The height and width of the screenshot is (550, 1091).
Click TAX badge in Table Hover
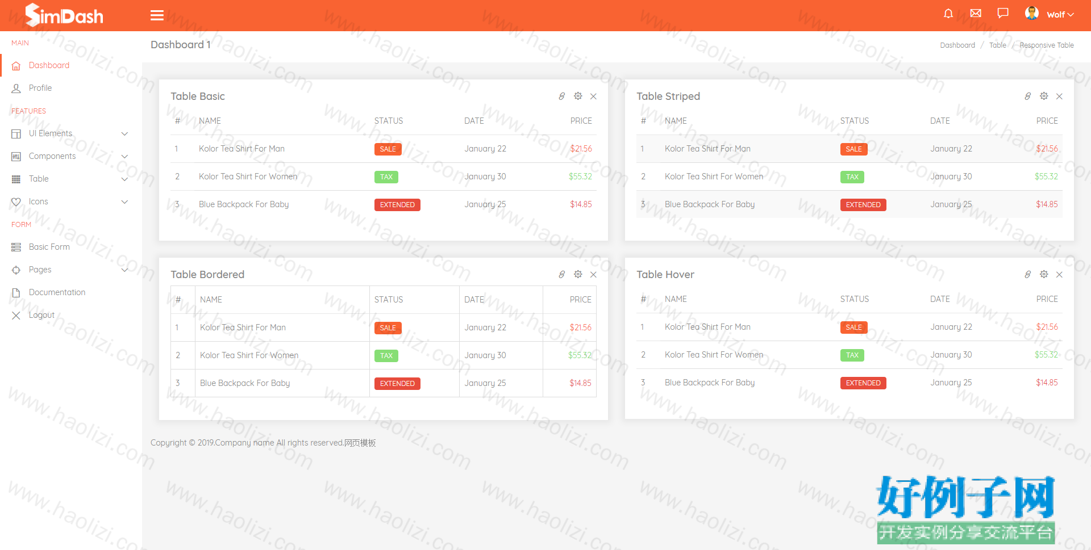coord(852,355)
